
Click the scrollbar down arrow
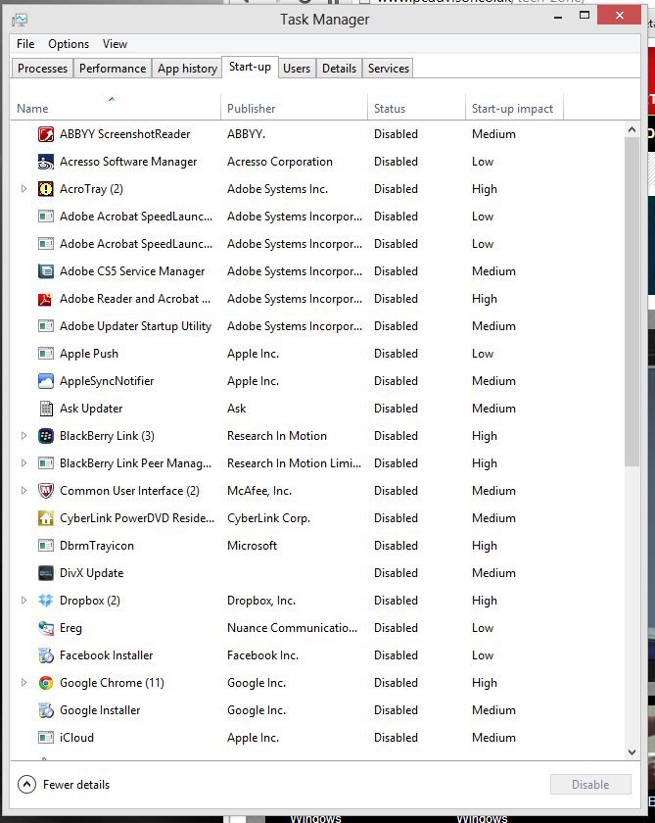point(632,752)
